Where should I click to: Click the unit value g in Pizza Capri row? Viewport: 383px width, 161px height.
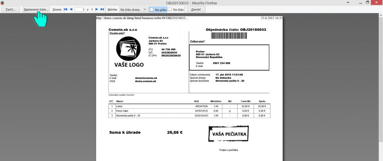tap(230, 111)
